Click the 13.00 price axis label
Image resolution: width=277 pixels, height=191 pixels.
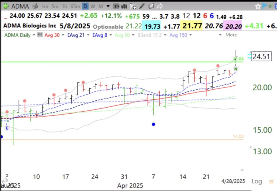pyautogui.click(x=262, y=152)
